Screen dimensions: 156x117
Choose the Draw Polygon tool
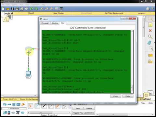149,43
